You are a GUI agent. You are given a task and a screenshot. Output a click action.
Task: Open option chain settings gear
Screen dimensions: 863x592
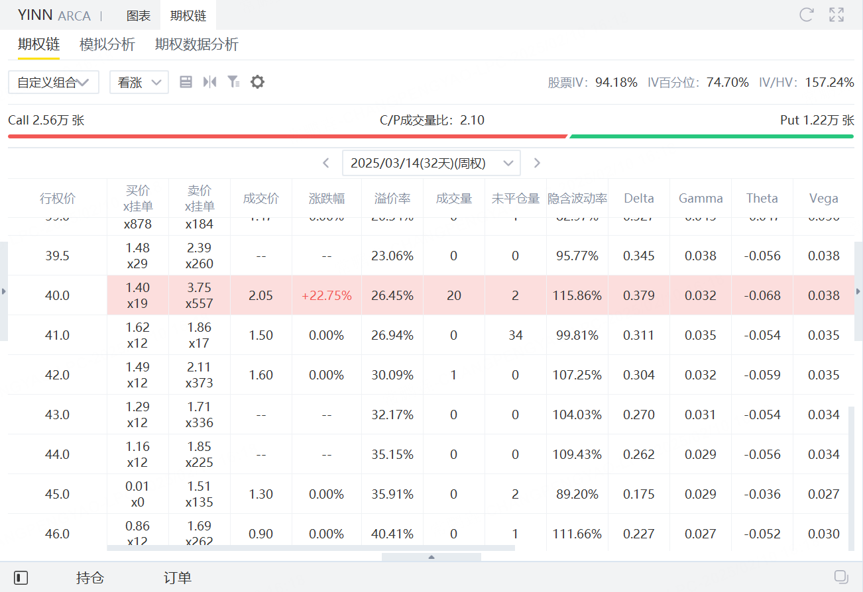point(257,82)
